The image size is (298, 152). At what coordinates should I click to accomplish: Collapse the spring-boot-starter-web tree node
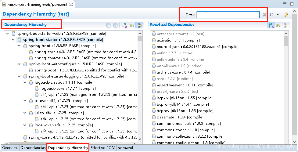(x=7, y=34)
